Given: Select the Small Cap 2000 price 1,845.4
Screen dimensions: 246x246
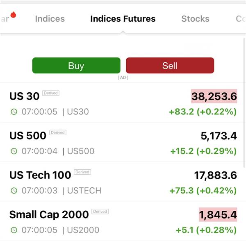Looking at the screenshot, I should pyautogui.click(x=218, y=214).
